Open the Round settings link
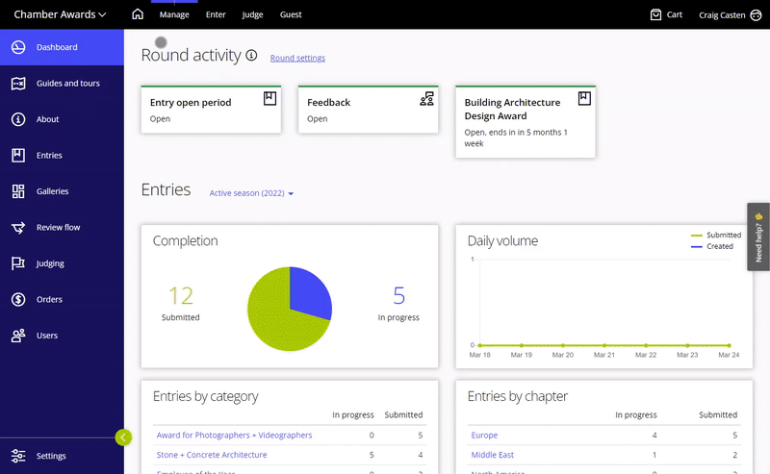 (x=297, y=58)
